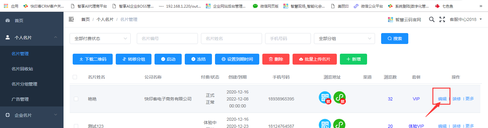Screen dimensions: 488x128
Task: Open the 全部付费状态 dropdown
Action: tap(100, 39)
